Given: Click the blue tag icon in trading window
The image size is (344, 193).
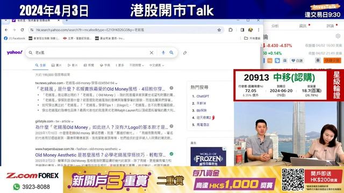Looking at the screenshot, I should 277,61.
